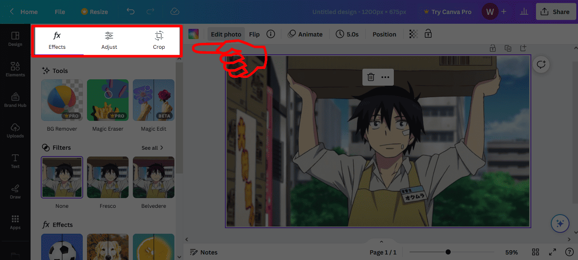The width and height of the screenshot is (578, 260).
Task: Apply the Belvedere filter
Action: click(x=154, y=177)
